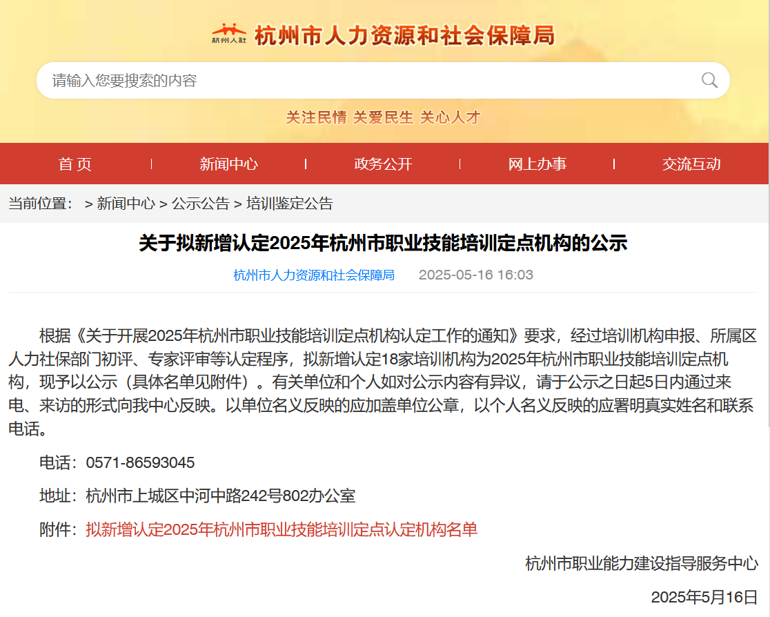Click the address text 中河中路242号802办公室
This screenshot has height=617, width=770.
pyautogui.click(x=268, y=496)
